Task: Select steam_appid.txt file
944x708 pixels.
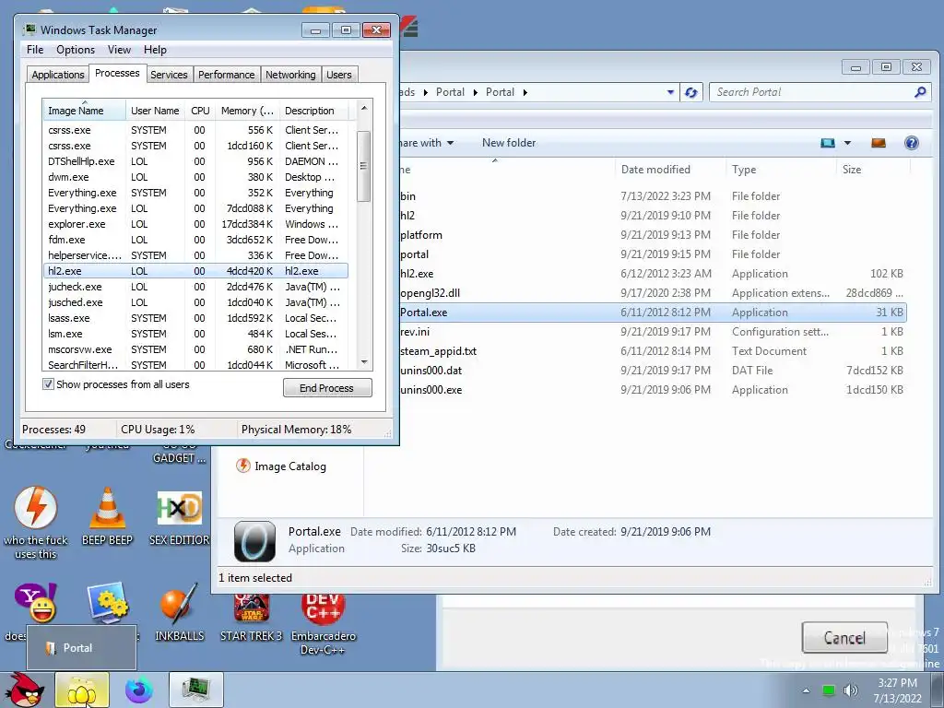Action: point(653,351)
